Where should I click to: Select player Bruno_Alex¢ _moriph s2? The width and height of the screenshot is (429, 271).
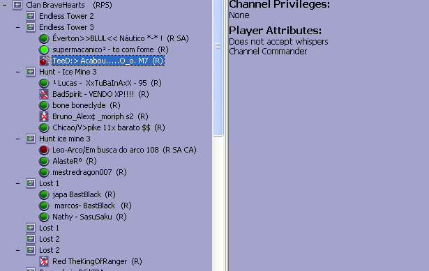coord(100,116)
